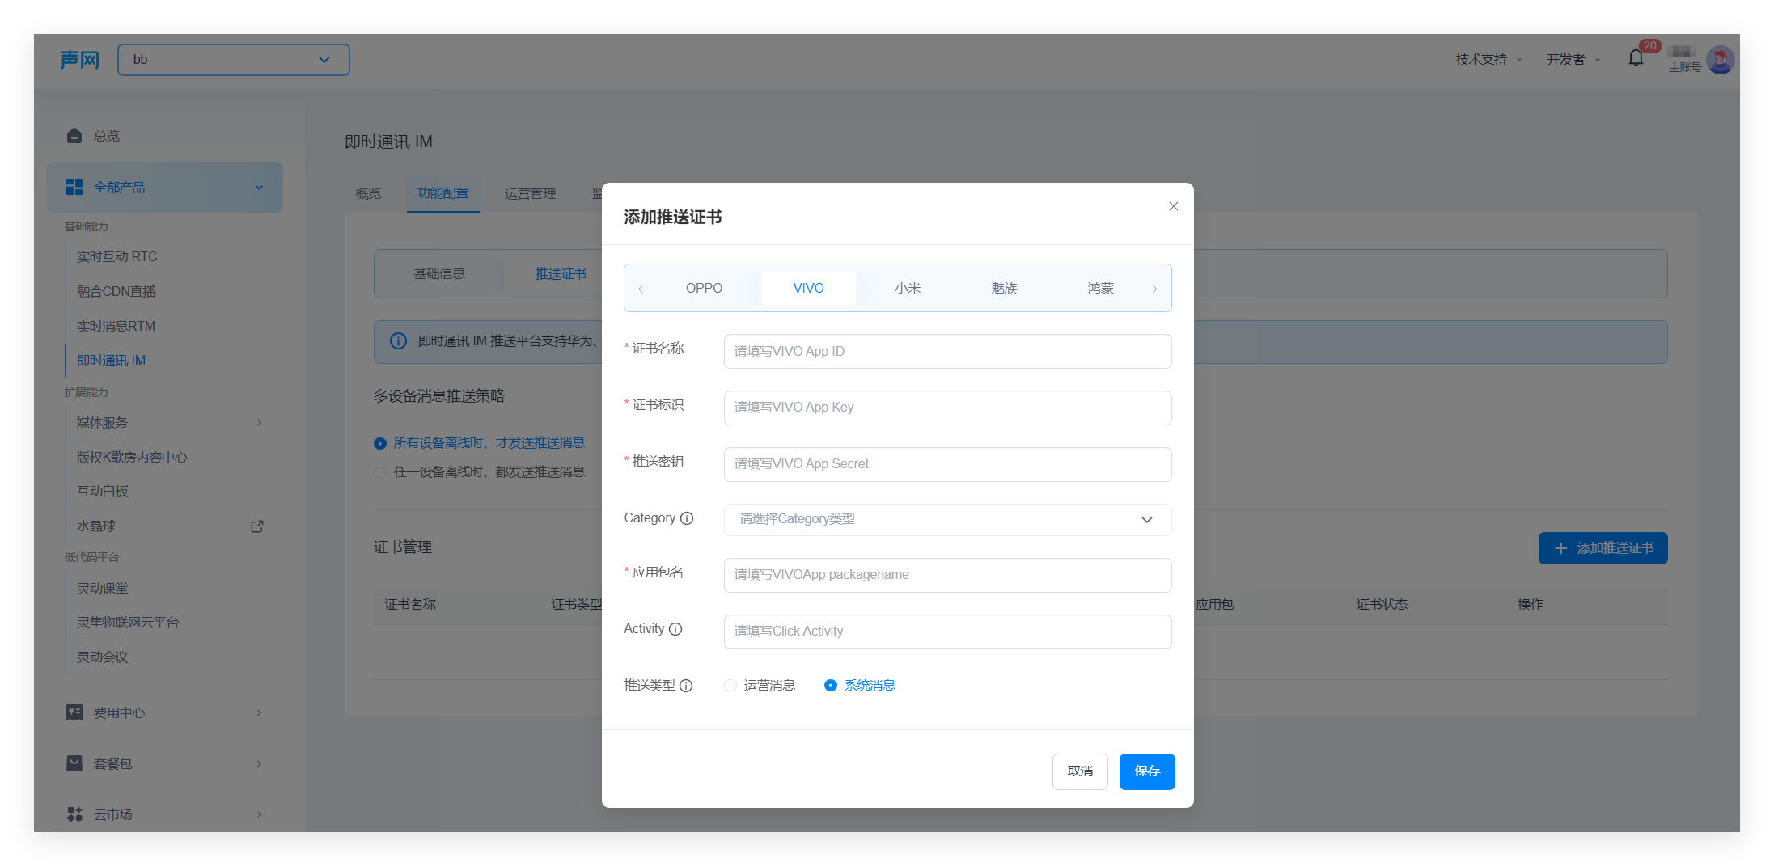
Task: Click the 云市场 icon
Action: pos(74,814)
